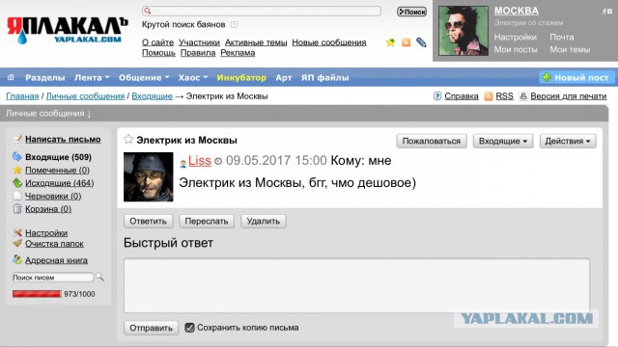Open 'Новые сообщения' link
Image resolution: width=618 pixels, height=347 pixels.
pos(329,42)
